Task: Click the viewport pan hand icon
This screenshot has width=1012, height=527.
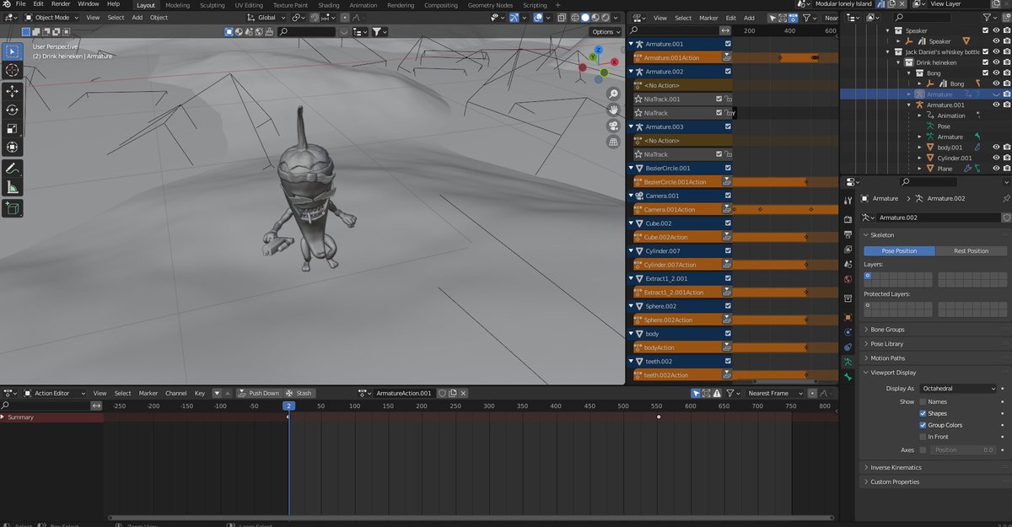Action: [x=614, y=110]
